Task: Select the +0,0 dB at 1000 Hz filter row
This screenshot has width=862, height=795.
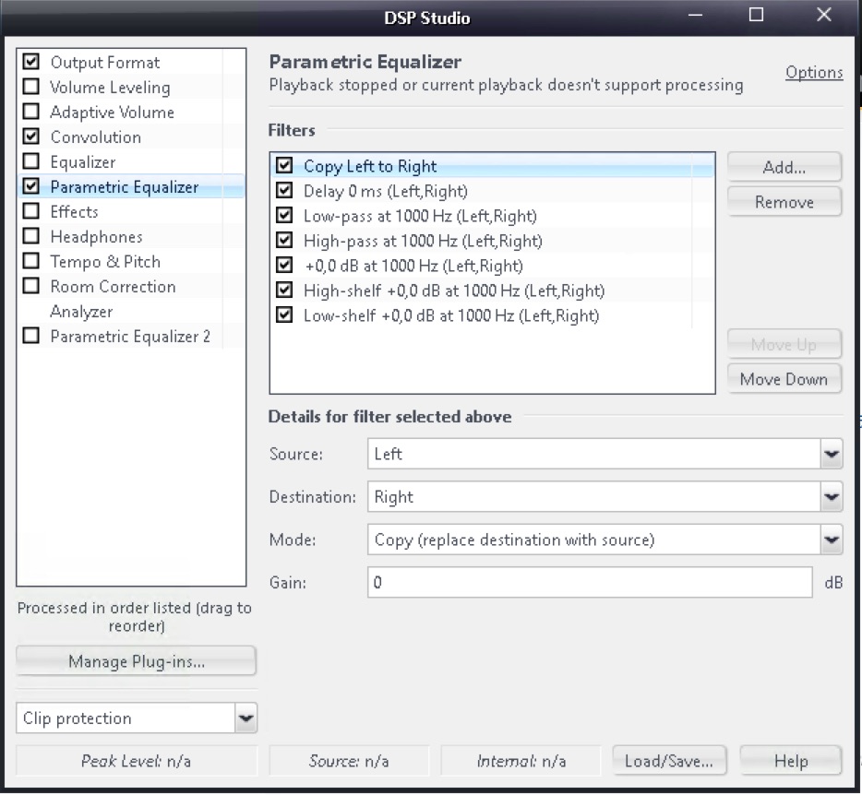Action: click(x=493, y=266)
